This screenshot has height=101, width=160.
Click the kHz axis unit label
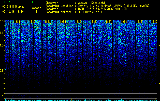(2, 20)
